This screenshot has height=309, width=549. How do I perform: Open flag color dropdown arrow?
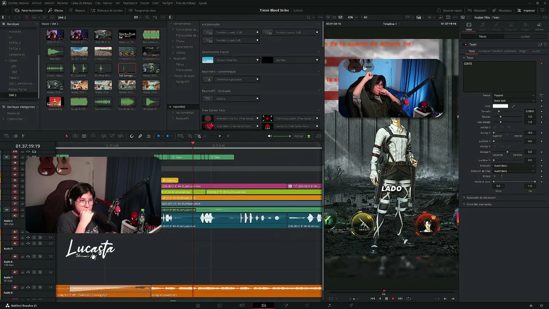162,136
